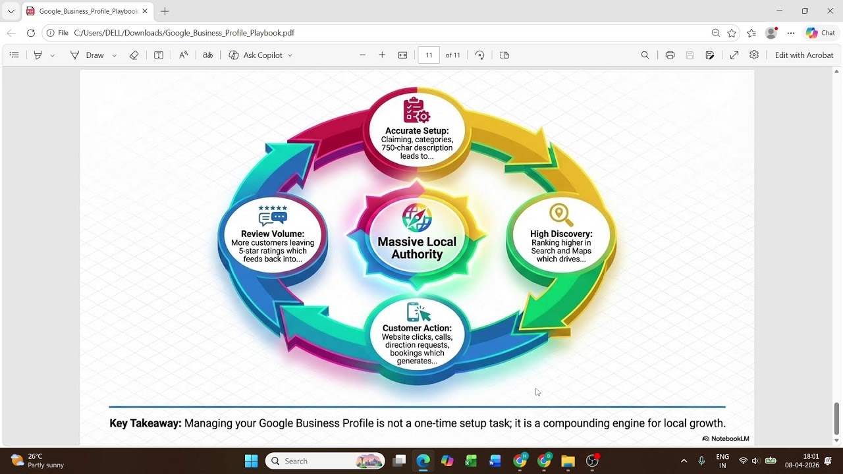Open the Edge profile avatar
Viewport: 843px width, 474px height.
coord(771,33)
